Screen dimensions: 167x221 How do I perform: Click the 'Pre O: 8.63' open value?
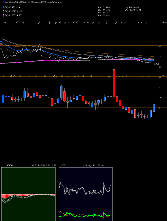104,7
